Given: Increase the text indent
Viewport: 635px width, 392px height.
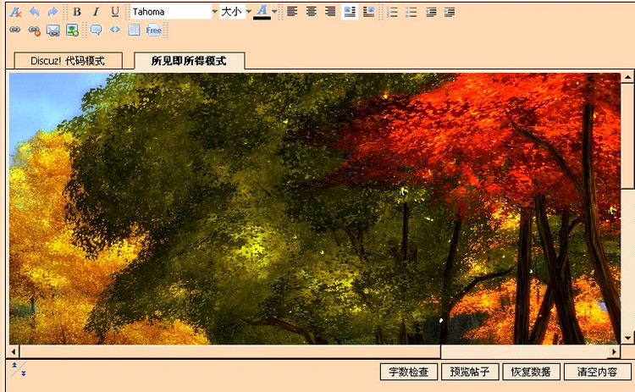Looking at the screenshot, I should click(x=449, y=12).
